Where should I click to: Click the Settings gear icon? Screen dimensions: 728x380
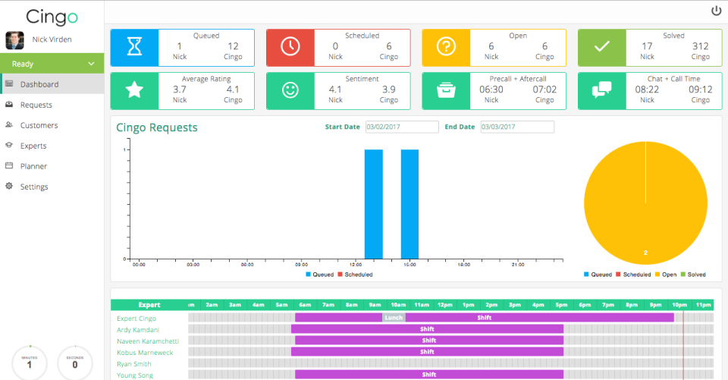click(9, 186)
